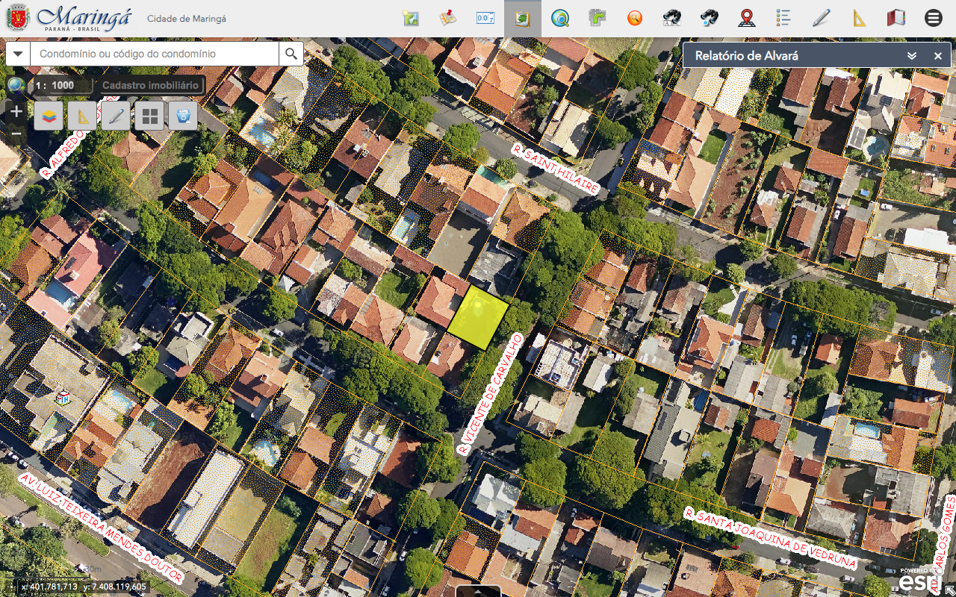This screenshot has height=597, width=956.
Task: Open the binoculars point search tool
Action: point(710,18)
